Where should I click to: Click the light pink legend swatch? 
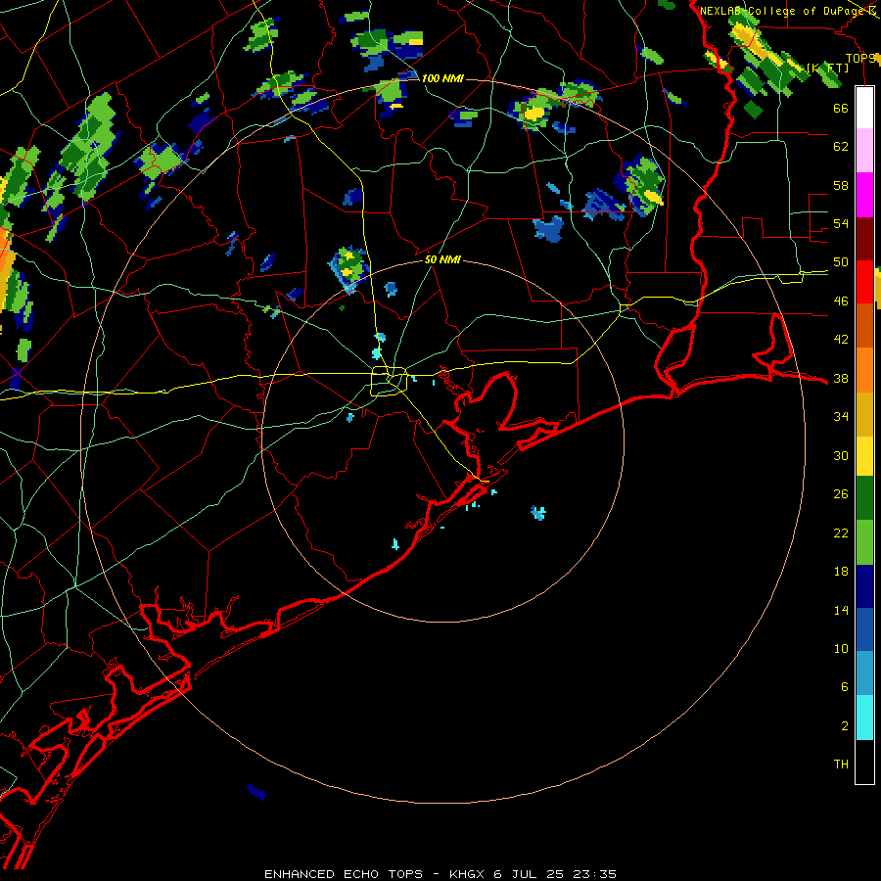click(x=864, y=150)
